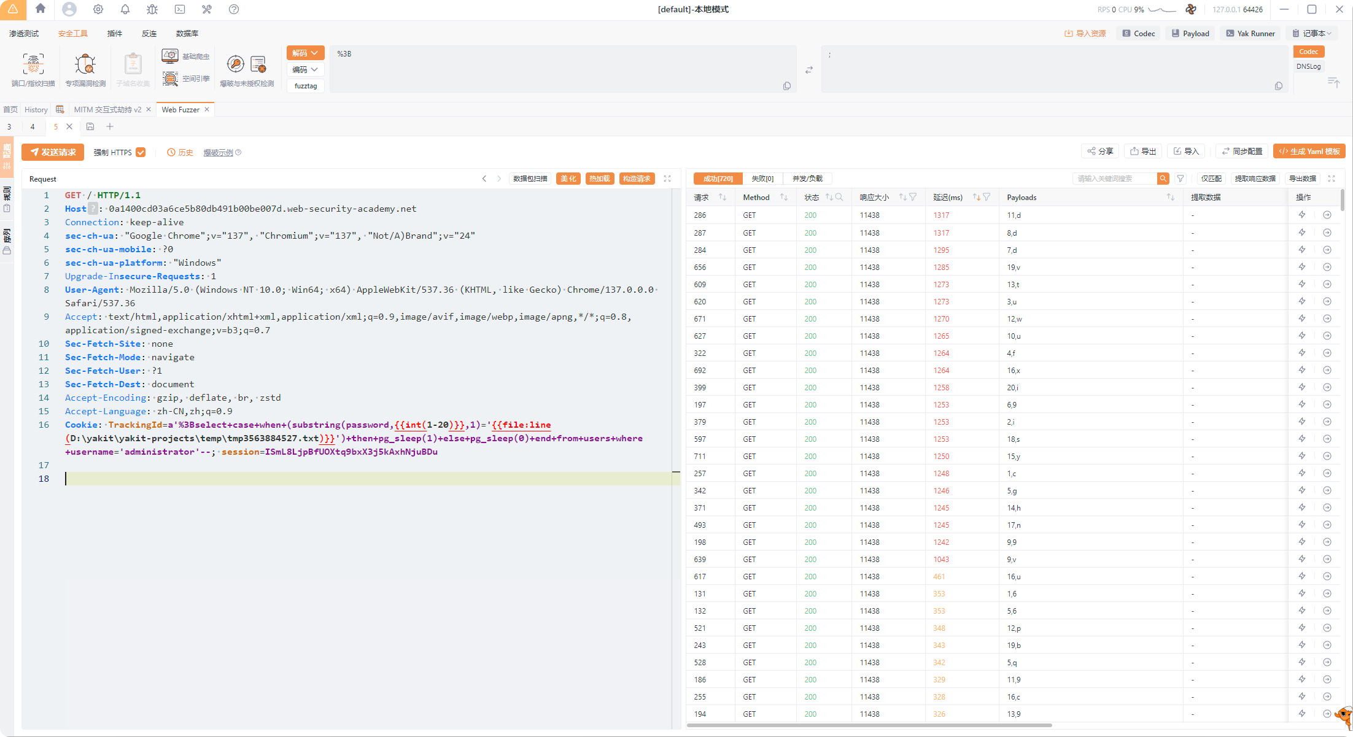Click the brute-force key target icon
This screenshot has height=737, width=1353.
click(x=236, y=64)
